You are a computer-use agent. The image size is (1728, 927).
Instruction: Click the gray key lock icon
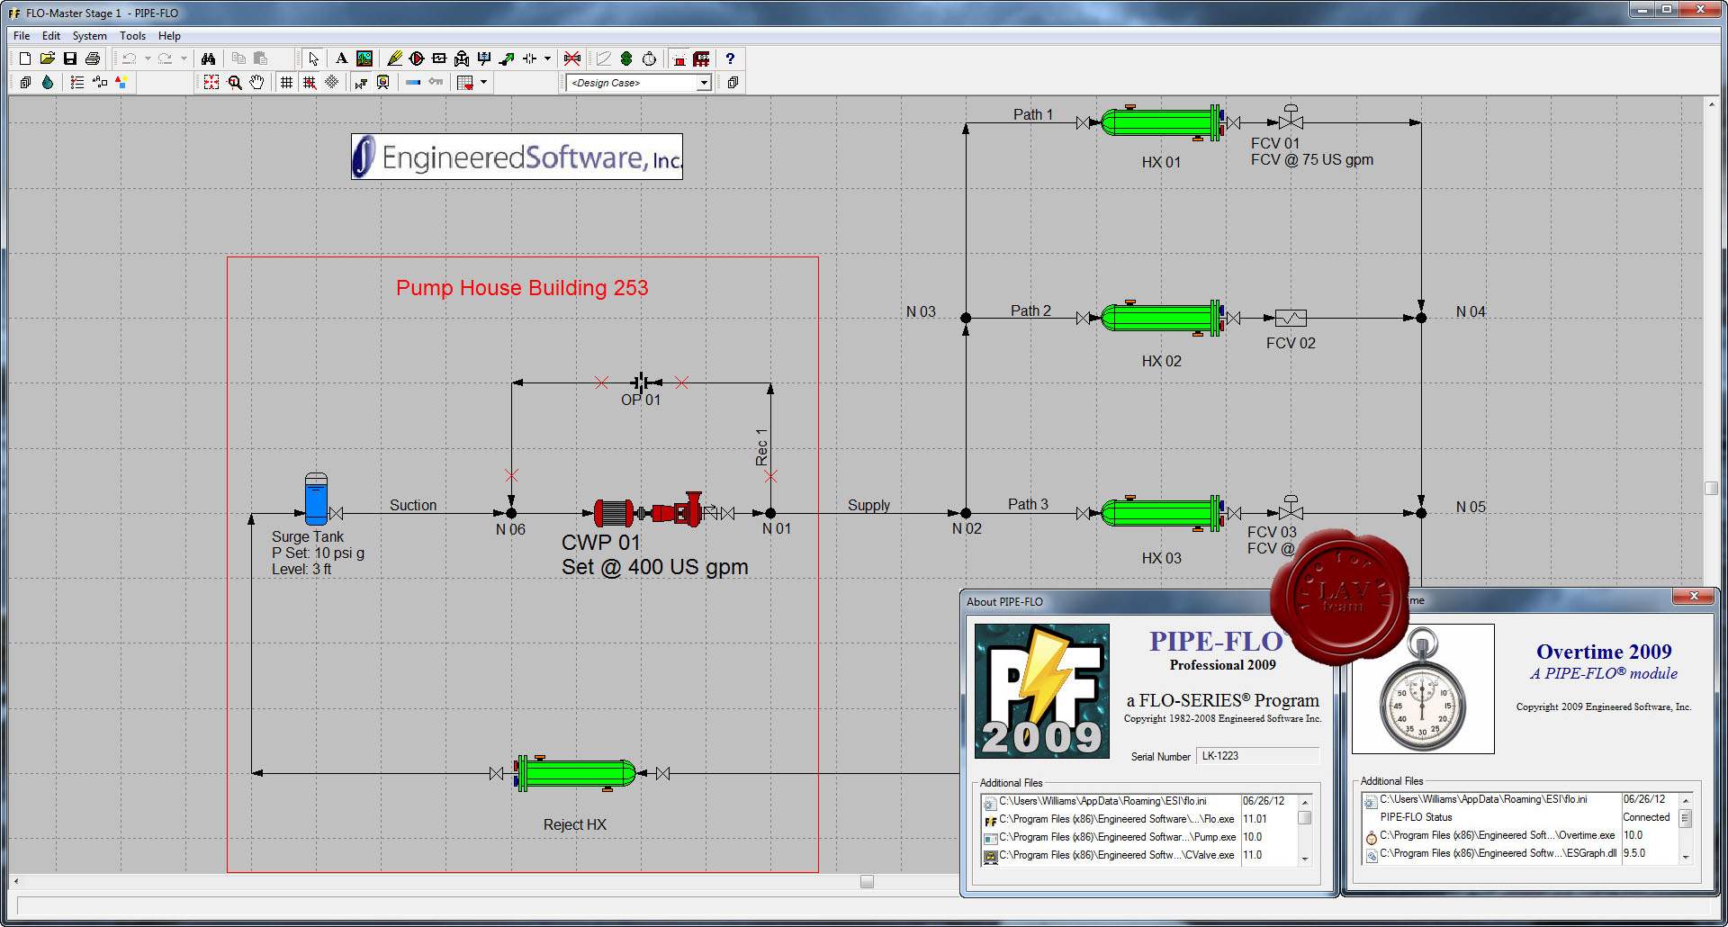click(436, 82)
